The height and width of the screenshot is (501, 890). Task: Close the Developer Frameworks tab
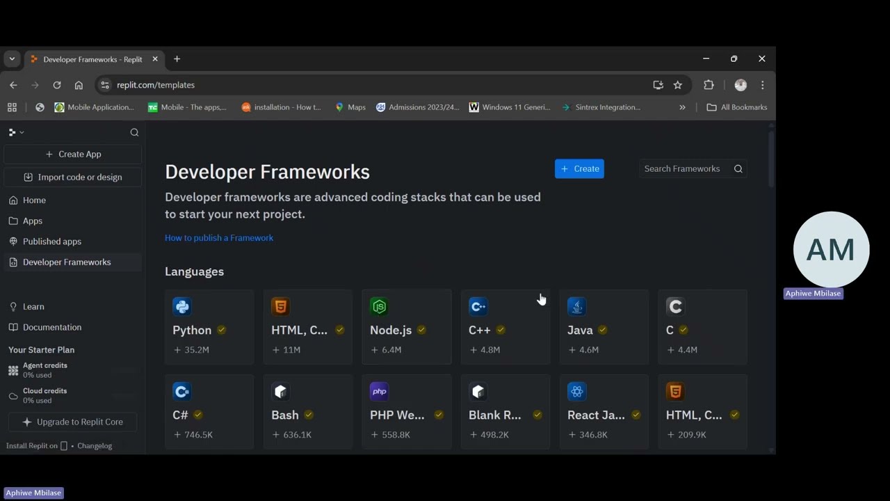[155, 59]
